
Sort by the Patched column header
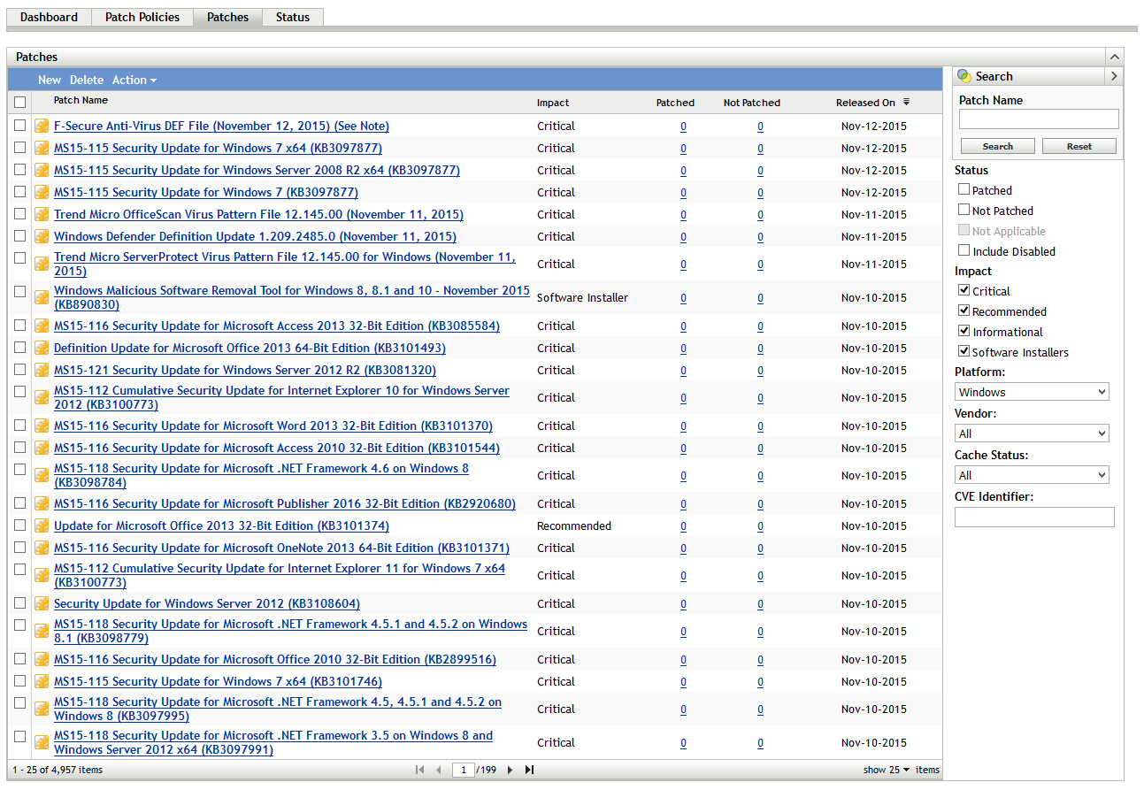(x=675, y=103)
